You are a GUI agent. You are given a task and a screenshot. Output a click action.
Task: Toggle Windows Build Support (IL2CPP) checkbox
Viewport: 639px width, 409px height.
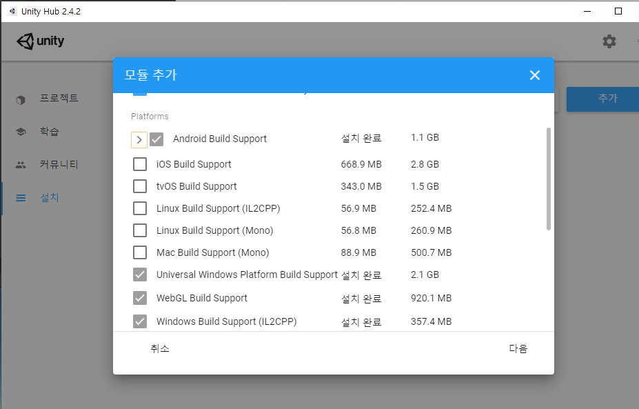point(140,321)
